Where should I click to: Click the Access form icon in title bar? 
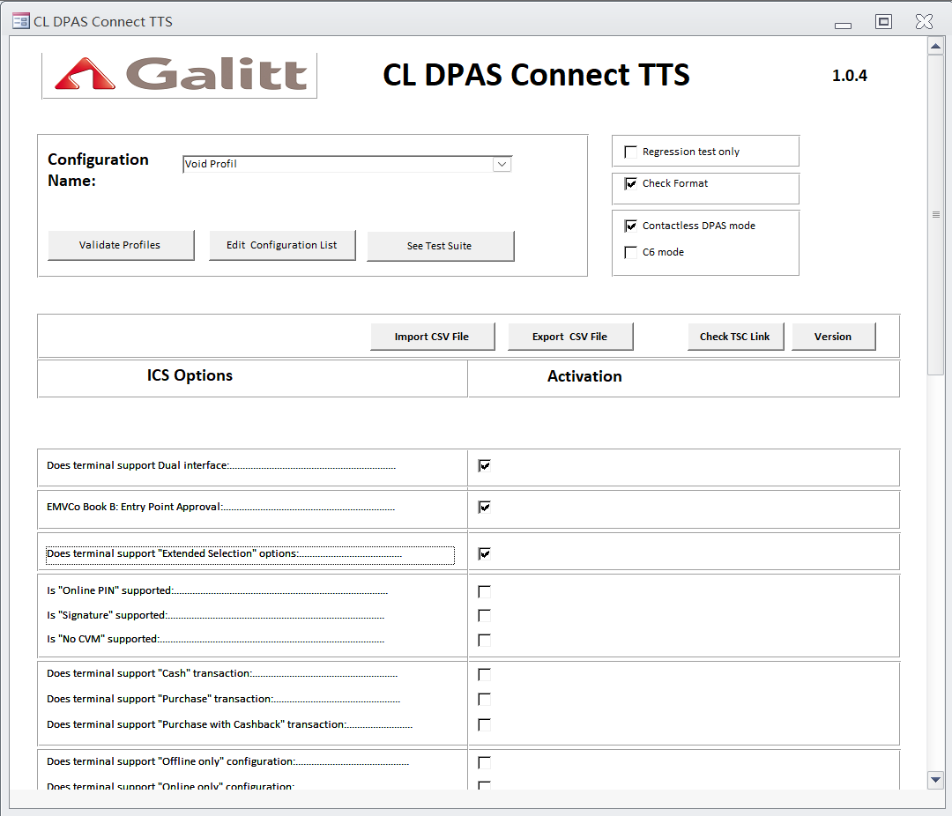point(20,21)
